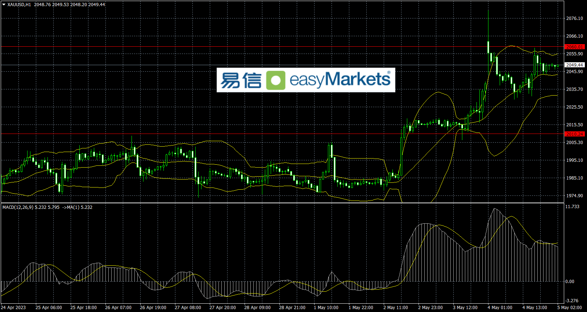Click the 2035.70 price axis label
Viewport: 587px width, 312px height.
[575, 89]
